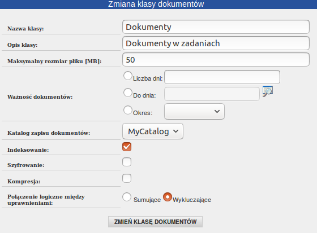Focus the Opis klasy text field
The height and width of the screenshot is (233, 317).
click(216, 43)
